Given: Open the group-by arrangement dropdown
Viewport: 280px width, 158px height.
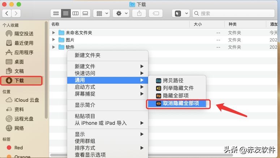Looking at the screenshot, I should click(x=102, y=13).
